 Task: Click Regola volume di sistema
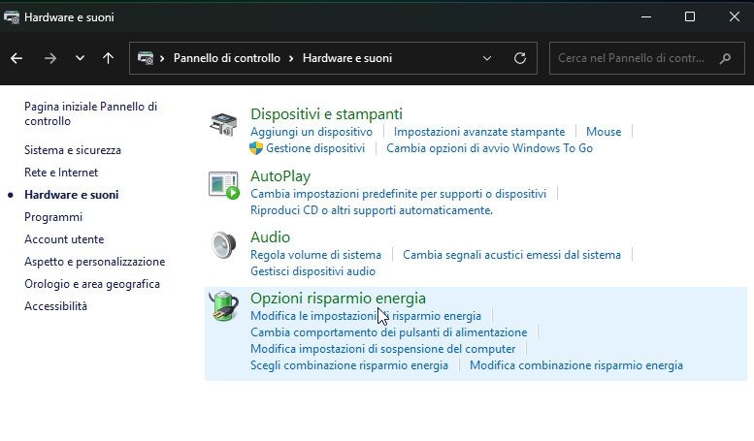[315, 255]
